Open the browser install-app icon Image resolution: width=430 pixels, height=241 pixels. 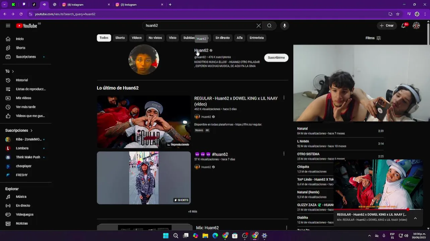(x=390, y=14)
